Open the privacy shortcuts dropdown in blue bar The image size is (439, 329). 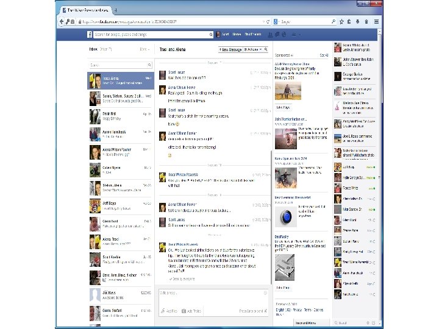pos(296,35)
